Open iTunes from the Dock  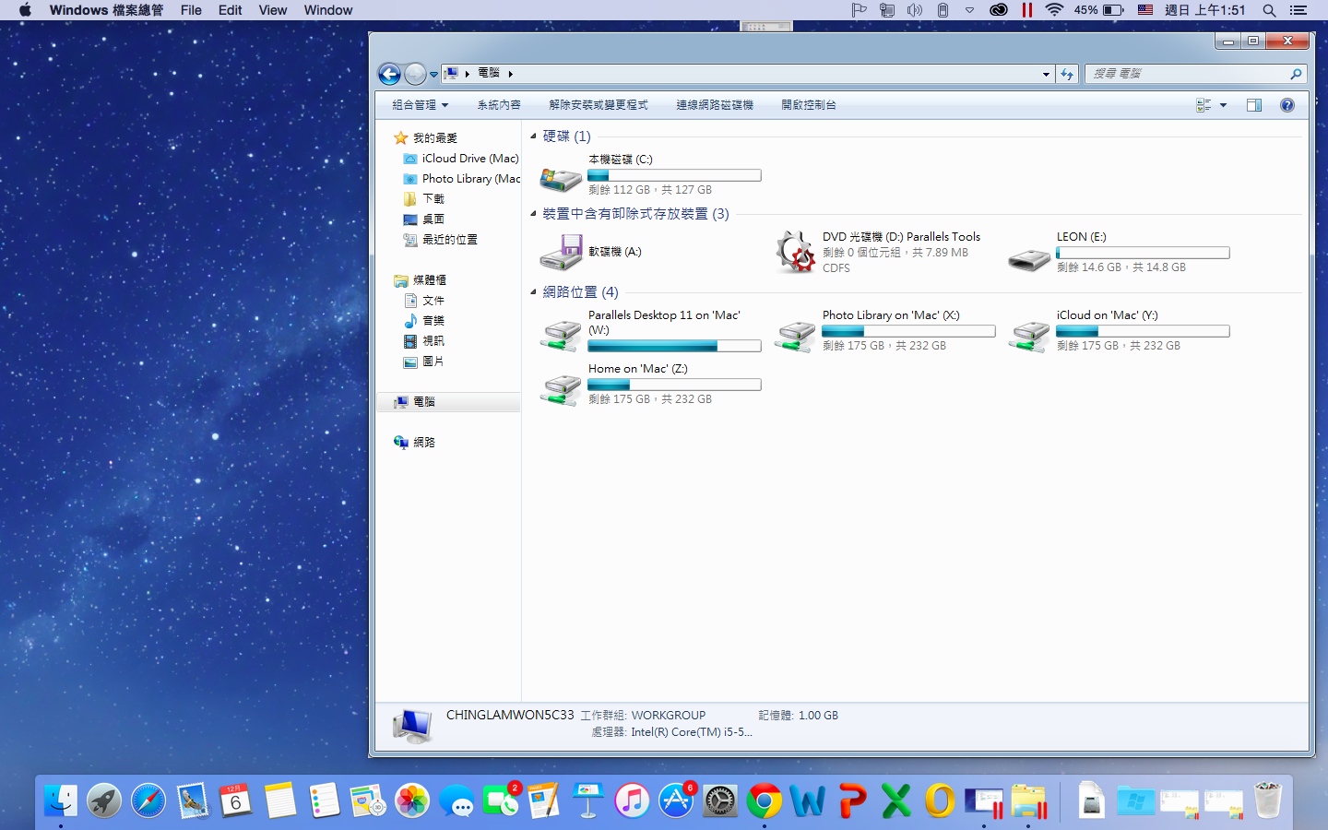point(632,800)
